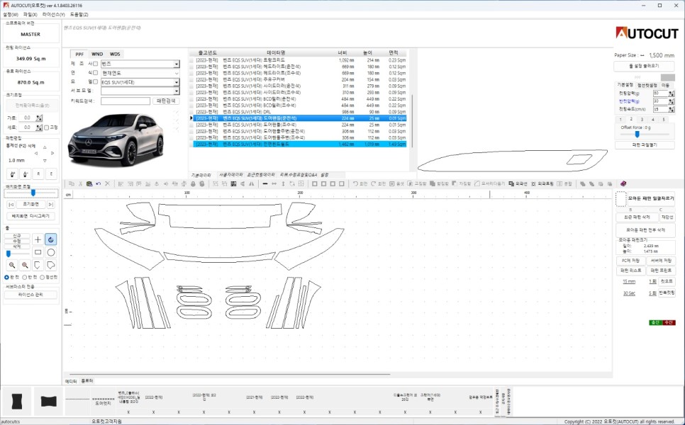Viewport: 685px width, 425px height.
Task: Click the 외곽선 outline toolbar icon
Action: point(518,183)
